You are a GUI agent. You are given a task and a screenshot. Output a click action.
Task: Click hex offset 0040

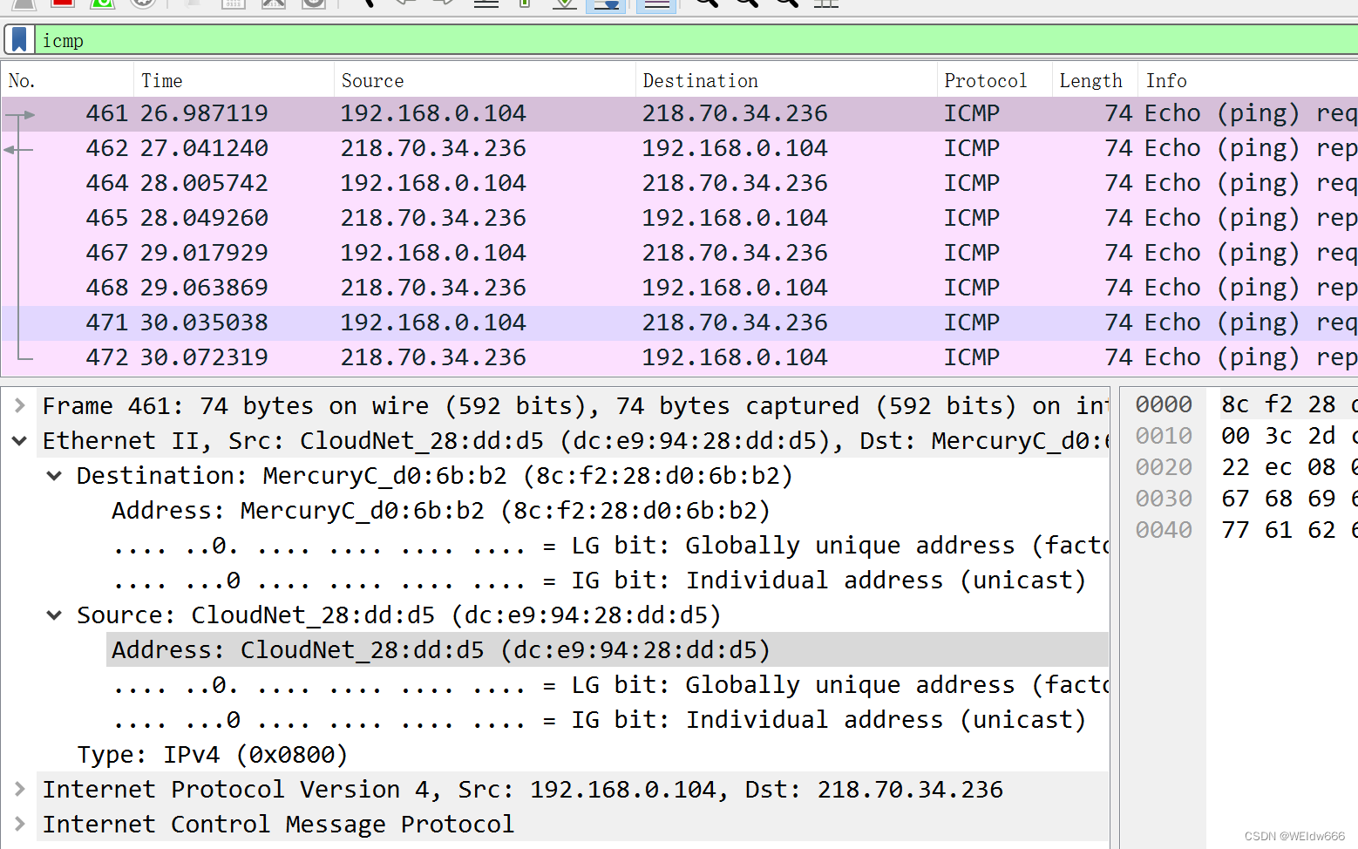(1164, 530)
